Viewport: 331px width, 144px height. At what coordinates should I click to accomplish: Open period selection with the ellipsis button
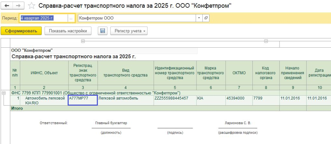coord(71,18)
